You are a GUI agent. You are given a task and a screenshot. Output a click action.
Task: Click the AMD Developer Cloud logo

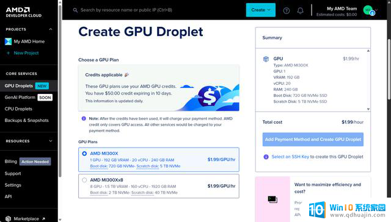[24, 12]
